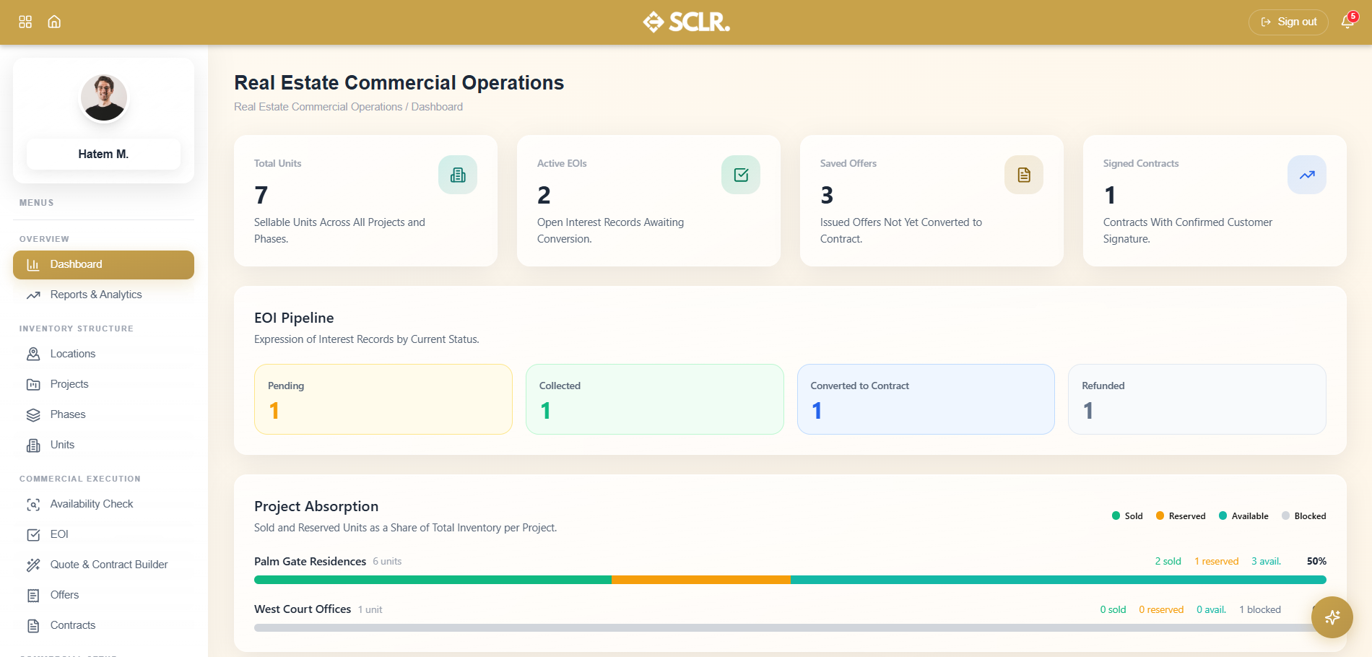Screen dimensions: 1372x657
Task: Click the Hatem M. name button
Action: pos(103,154)
